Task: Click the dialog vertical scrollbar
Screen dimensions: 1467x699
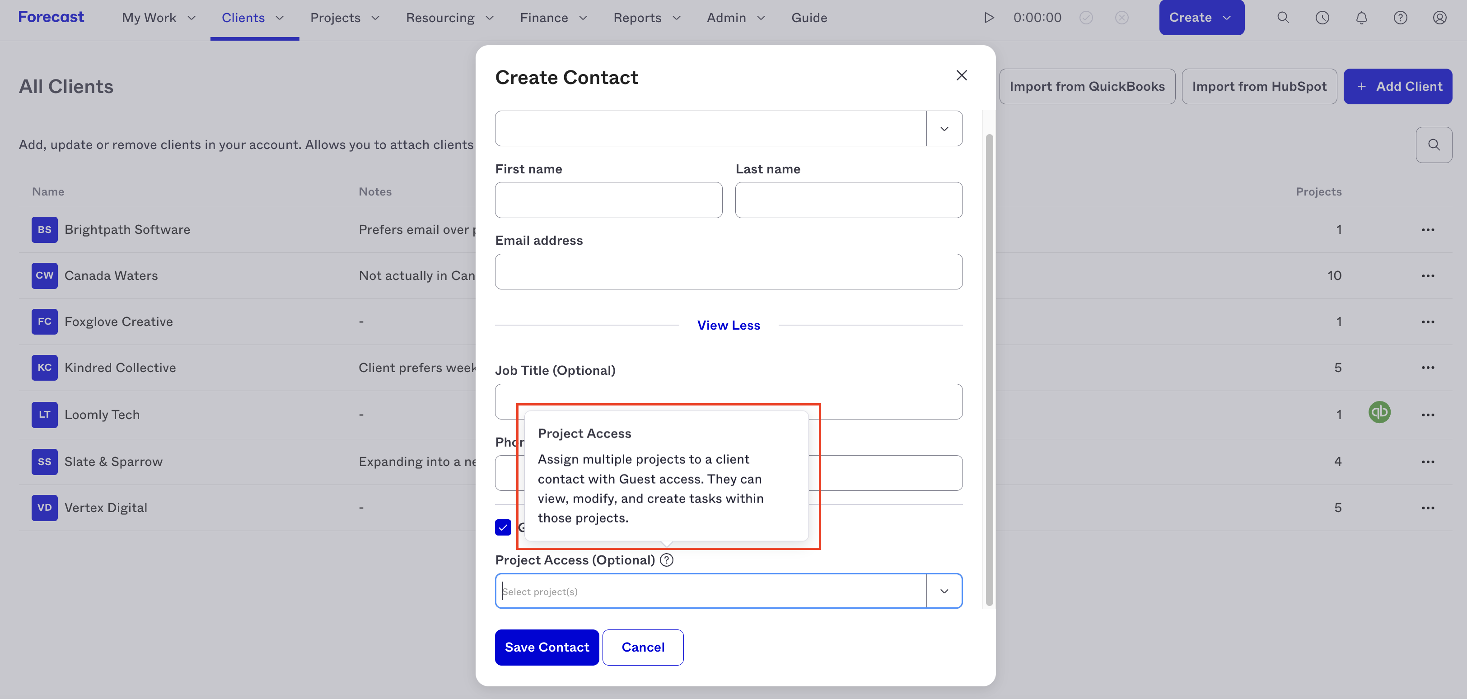Action: [989, 370]
